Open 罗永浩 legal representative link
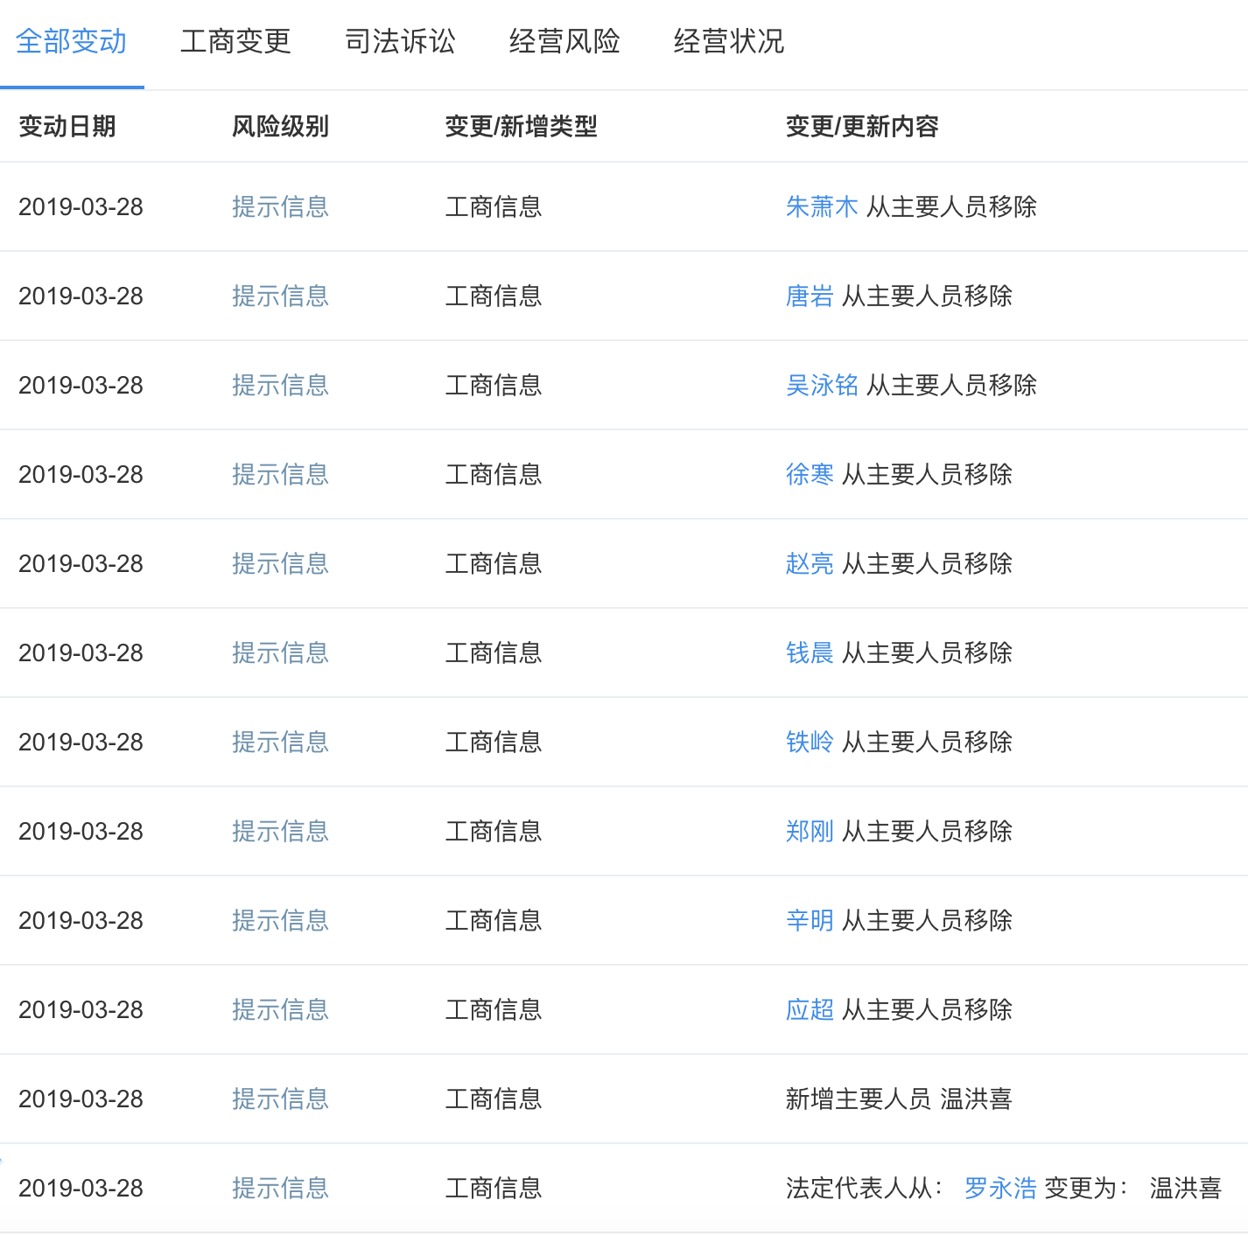 click(1000, 1188)
